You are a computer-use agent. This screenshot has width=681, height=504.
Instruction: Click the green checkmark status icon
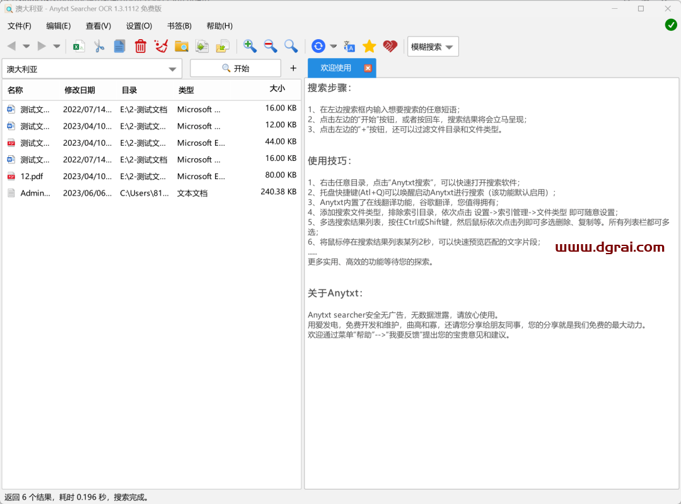tap(670, 25)
